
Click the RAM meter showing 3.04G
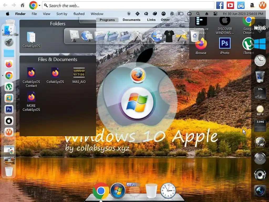click(x=260, y=126)
